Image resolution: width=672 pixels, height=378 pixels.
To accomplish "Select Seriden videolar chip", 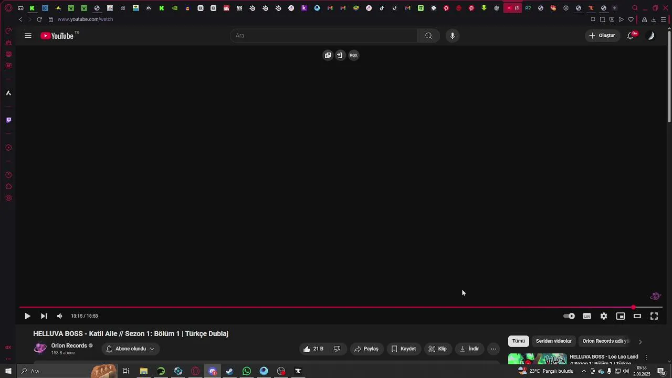I will [553, 341].
